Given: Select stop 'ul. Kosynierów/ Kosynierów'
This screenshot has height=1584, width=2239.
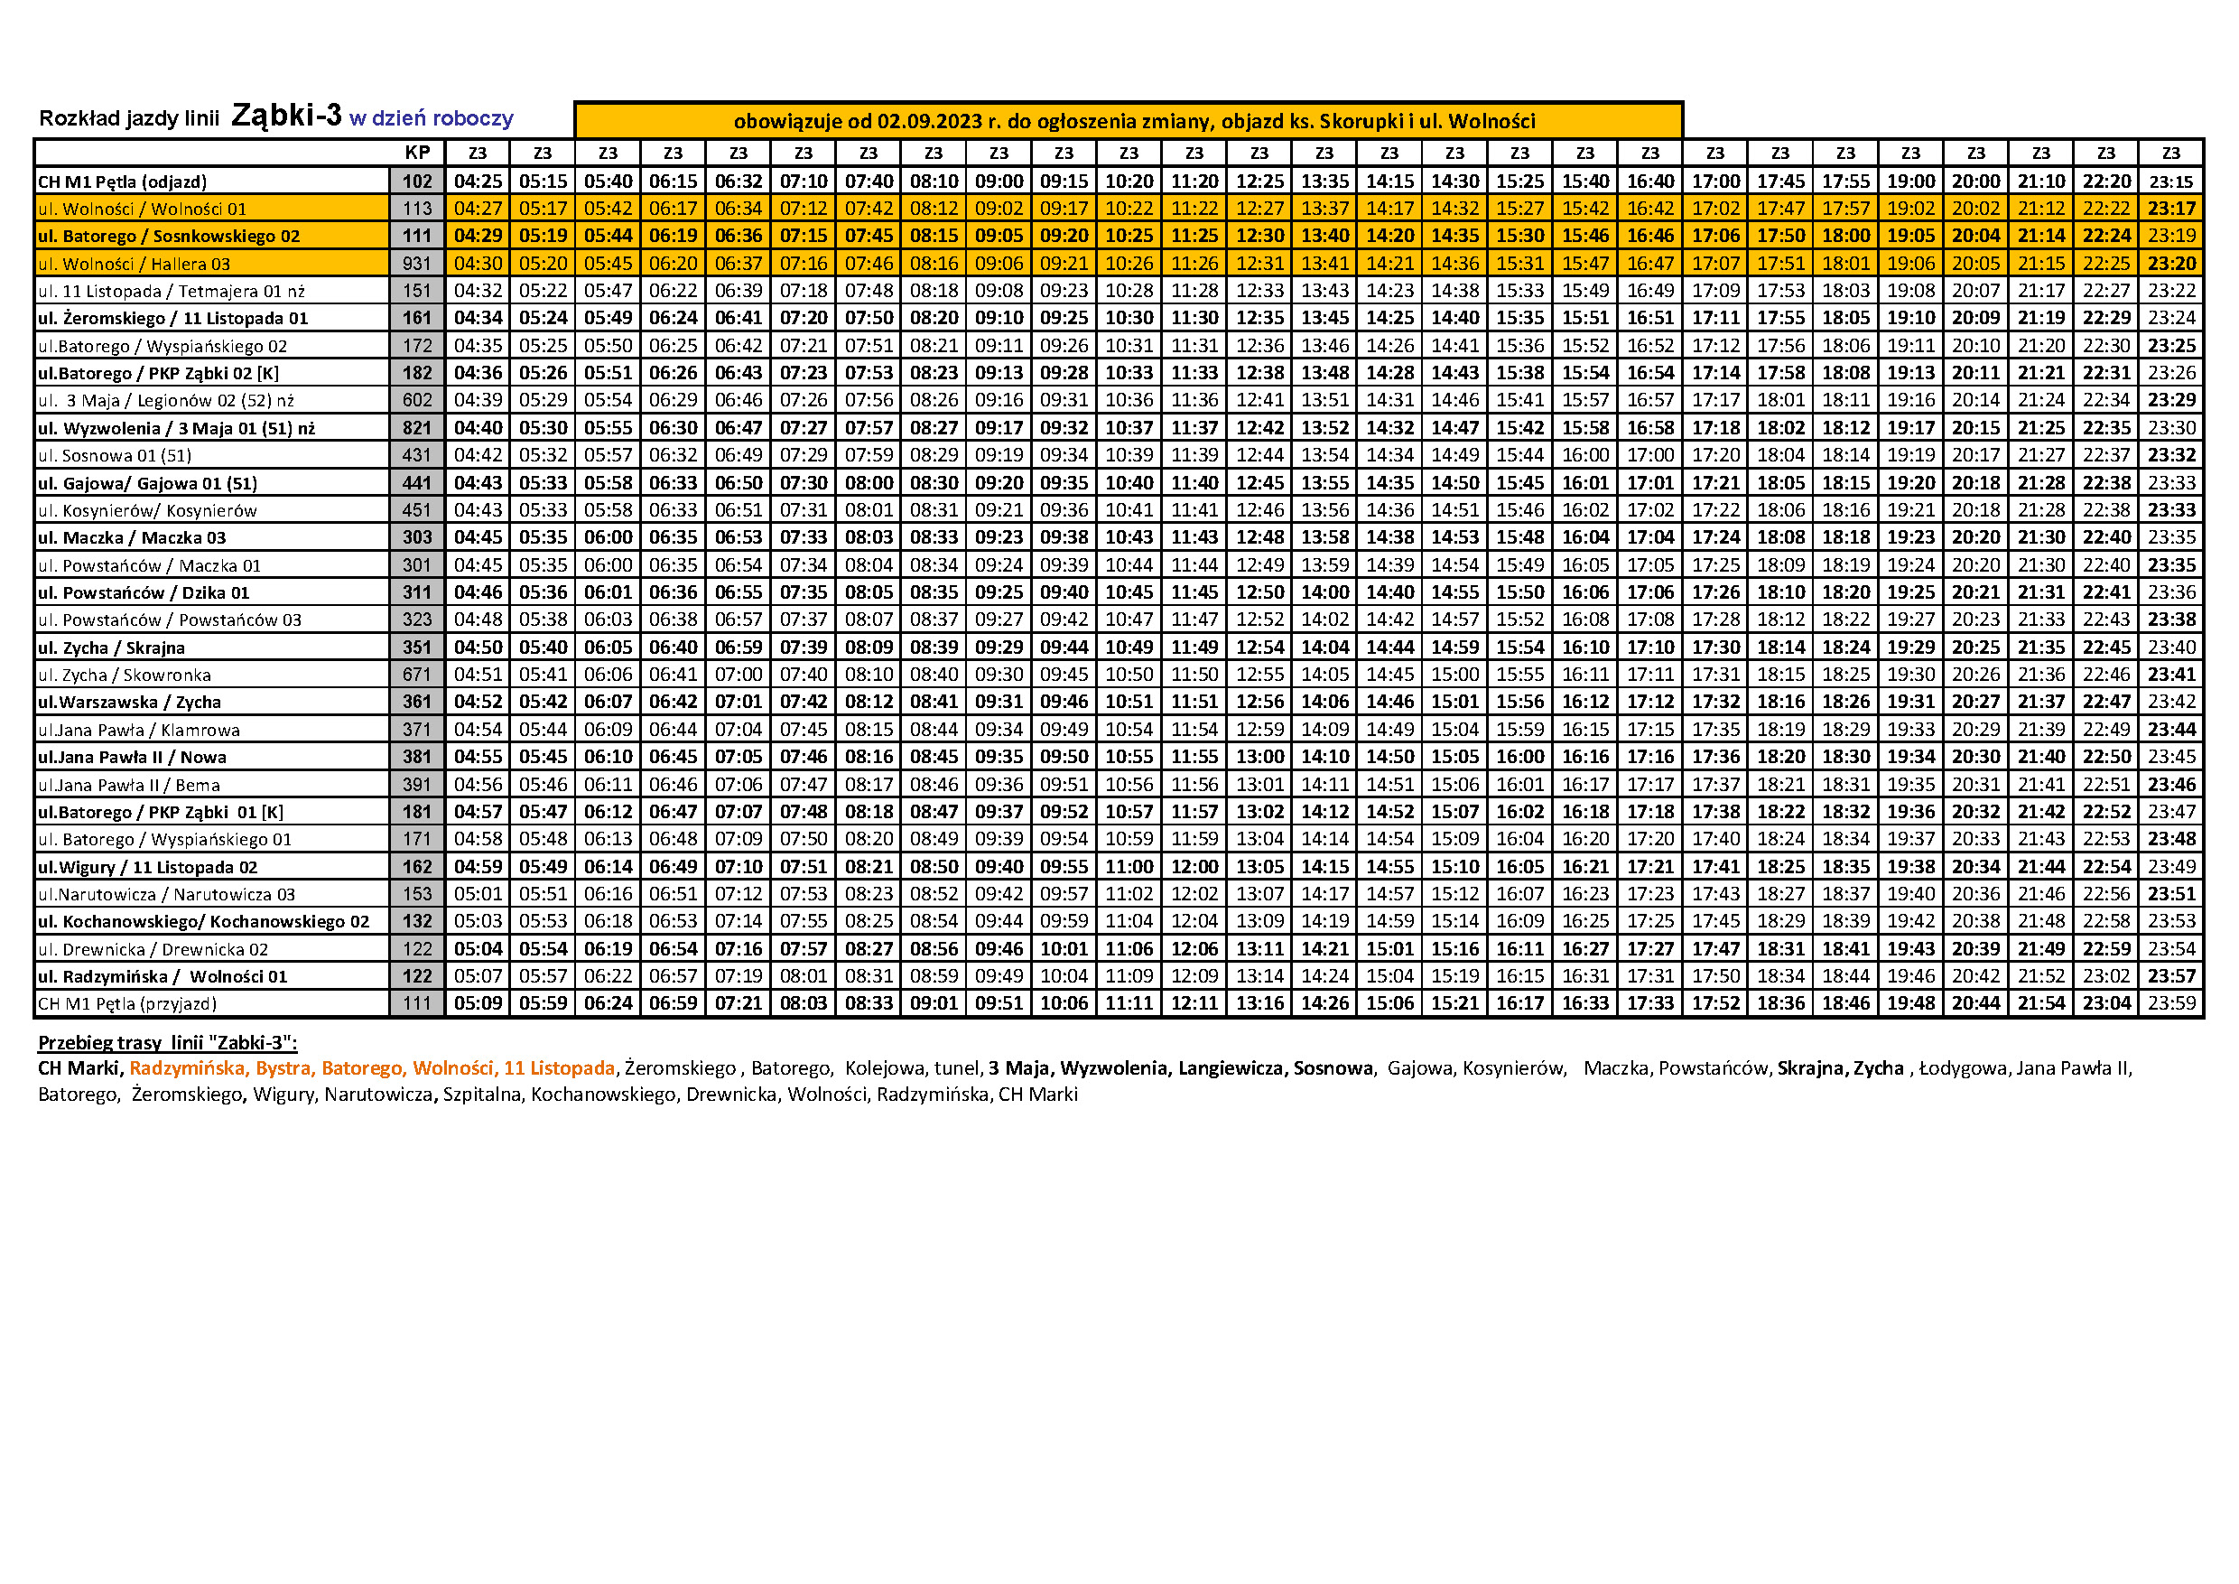Looking at the screenshot, I should [147, 510].
